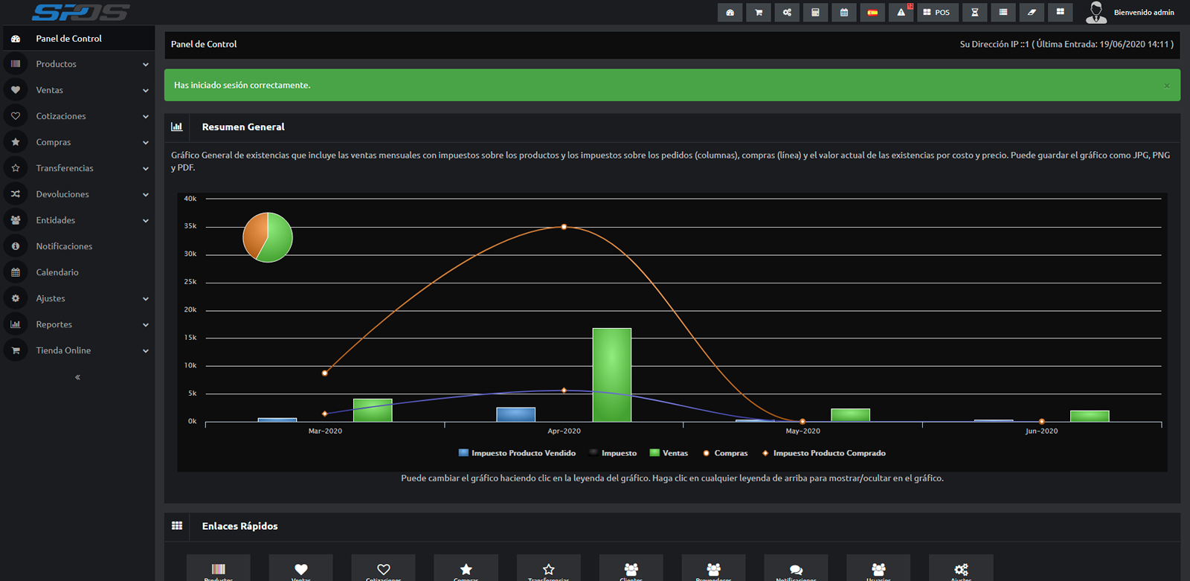Image resolution: width=1190 pixels, height=581 pixels.
Task: Expand the Reportes sidebar menu
Action: click(x=77, y=324)
